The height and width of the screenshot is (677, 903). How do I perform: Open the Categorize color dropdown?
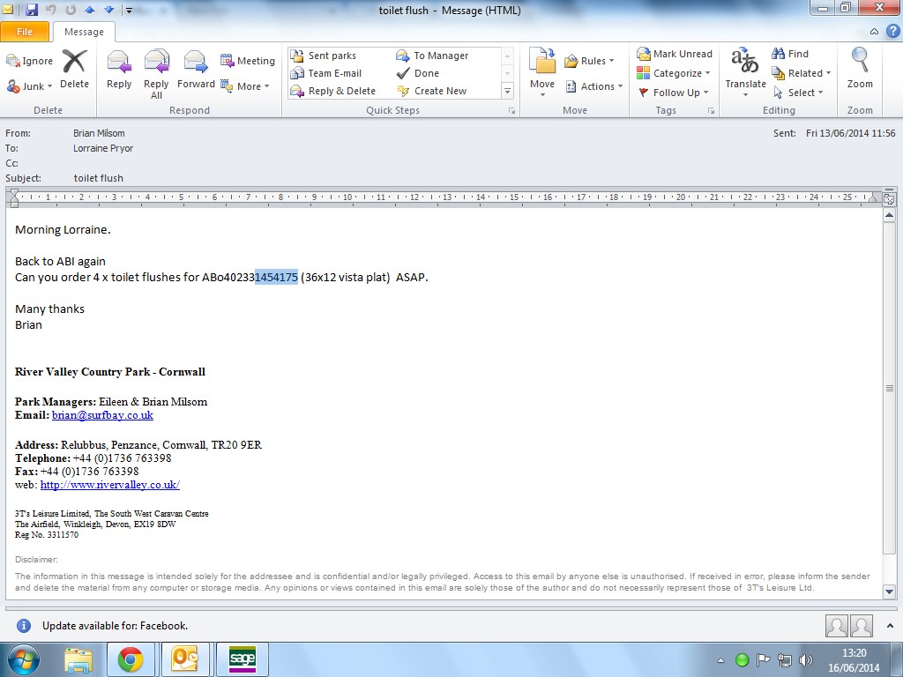[673, 73]
